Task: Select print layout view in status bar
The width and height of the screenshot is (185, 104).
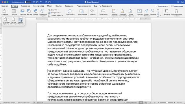Action: tap(141, 103)
